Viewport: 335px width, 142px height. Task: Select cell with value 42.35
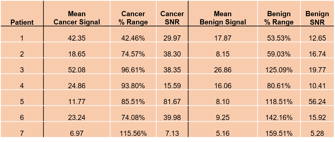(x=77, y=38)
